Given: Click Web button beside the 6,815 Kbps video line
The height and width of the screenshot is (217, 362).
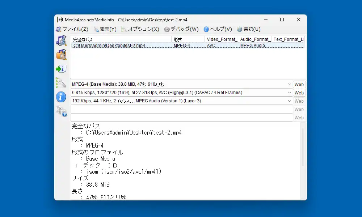Looking at the screenshot, I should [299, 93].
